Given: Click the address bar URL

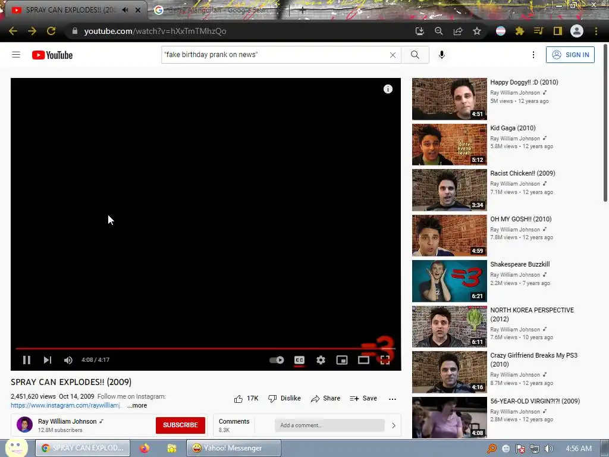Looking at the screenshot, I should tap(155, 31).
